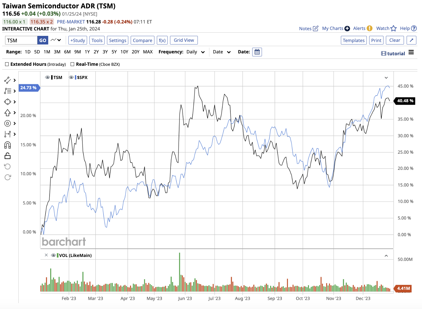Viewport: 422px width, 309px height.
Task: Click the TSM symbol input field
Action: point(21,40)
